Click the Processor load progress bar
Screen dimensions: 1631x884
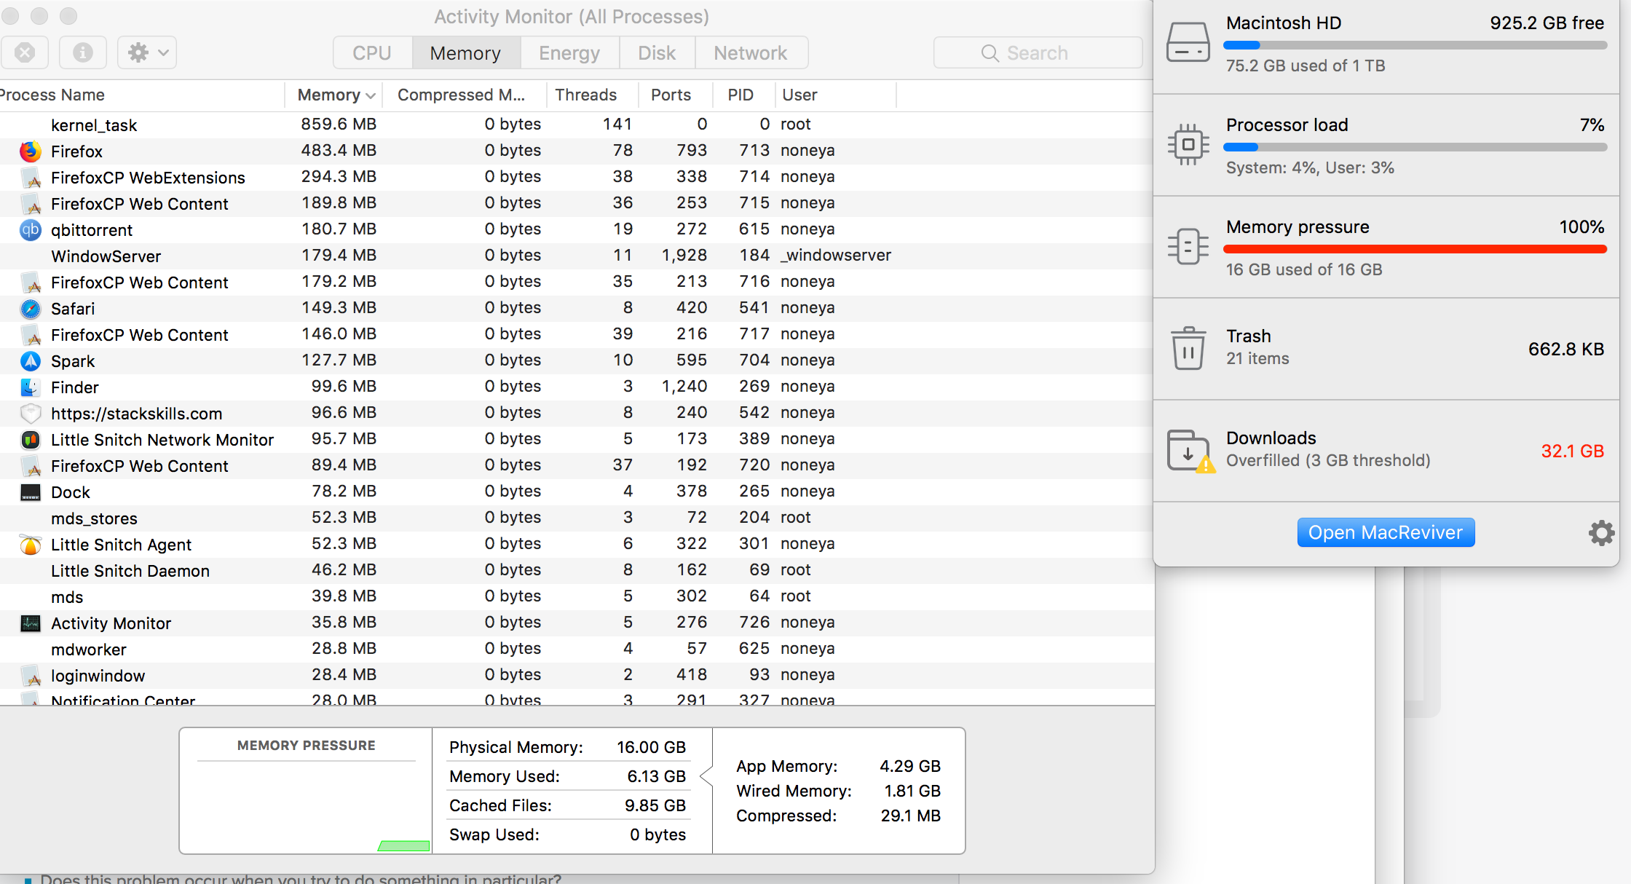[1415, 147]
